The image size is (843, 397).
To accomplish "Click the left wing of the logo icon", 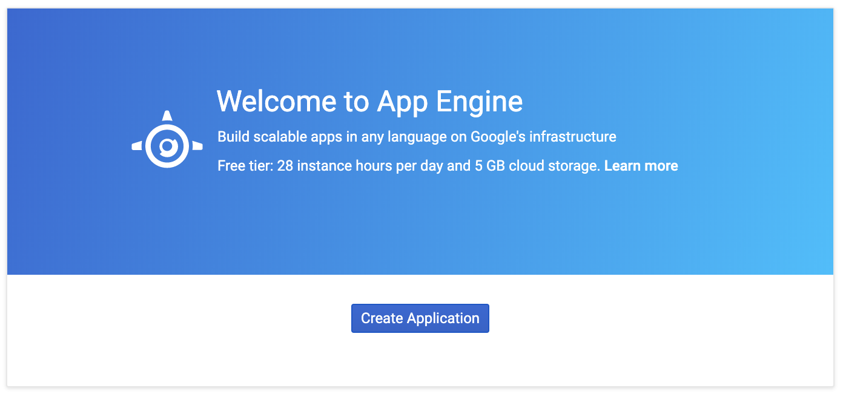I will [136, 145].
